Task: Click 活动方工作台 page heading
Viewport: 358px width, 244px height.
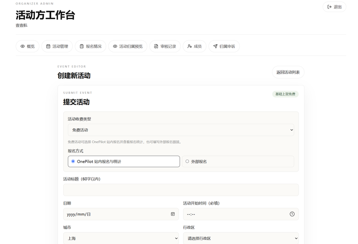Action: point(45,15)
